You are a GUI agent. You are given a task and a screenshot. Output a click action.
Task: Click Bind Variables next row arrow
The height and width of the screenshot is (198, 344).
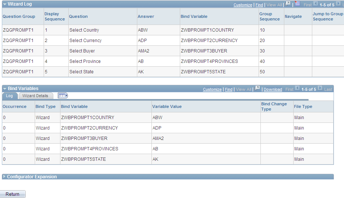[320, 88]
